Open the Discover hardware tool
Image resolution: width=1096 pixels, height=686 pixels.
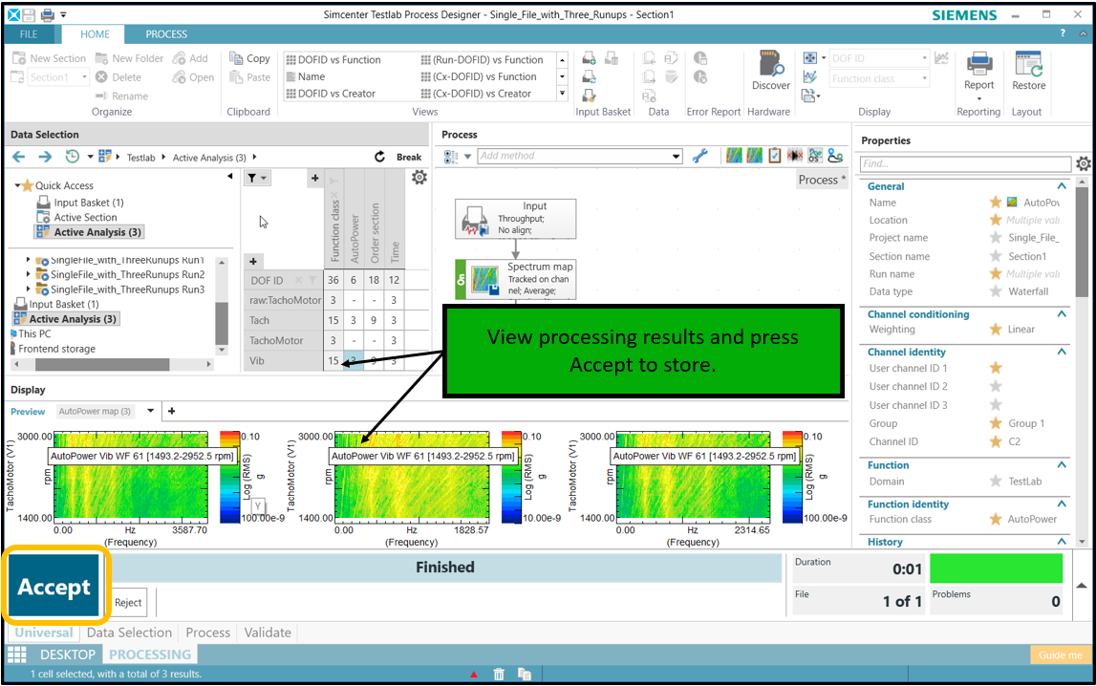[770, 66]
